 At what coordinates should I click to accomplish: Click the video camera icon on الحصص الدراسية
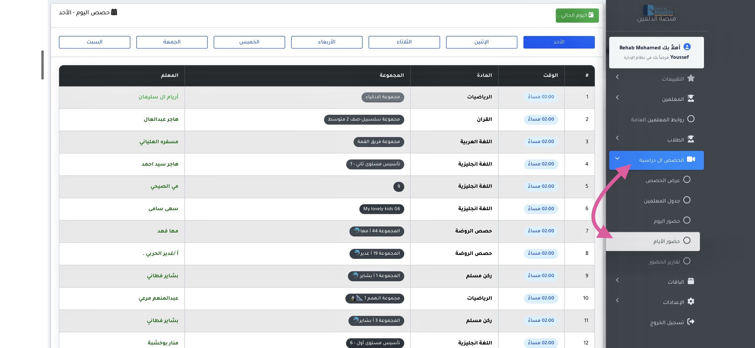point(691,159)
